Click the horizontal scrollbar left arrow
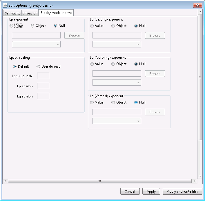Image resolution: width=205 pixels, height=201 pixels. tap(5, 181)
